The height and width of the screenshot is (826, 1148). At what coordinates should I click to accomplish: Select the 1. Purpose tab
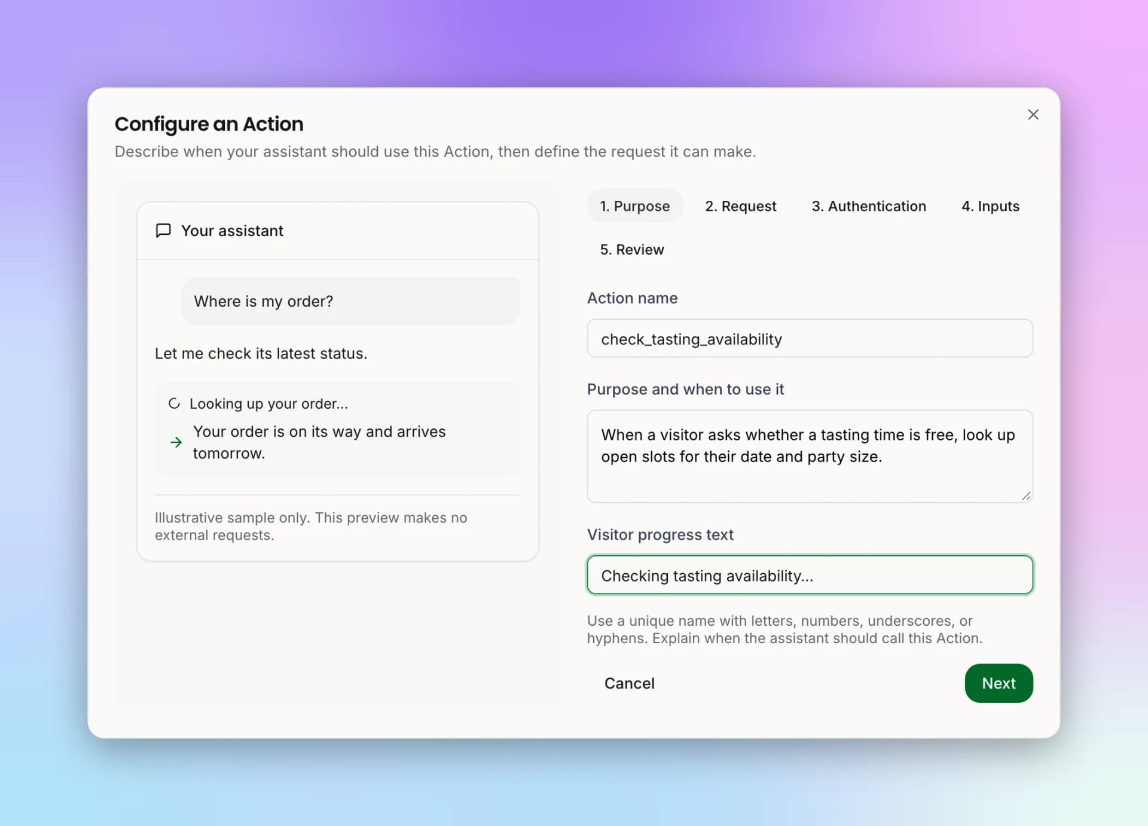[634, 206]
